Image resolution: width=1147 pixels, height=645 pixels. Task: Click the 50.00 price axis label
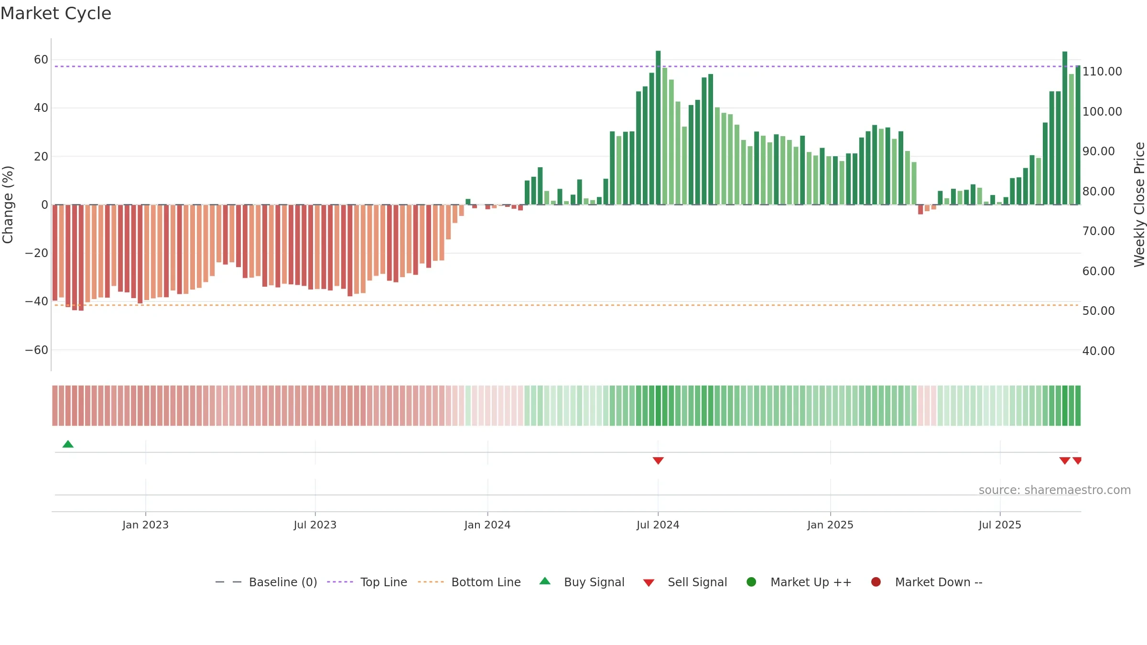(1098, 311)
